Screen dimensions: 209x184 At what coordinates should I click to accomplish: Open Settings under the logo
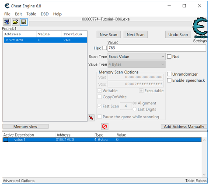pyautogui.click(x=200, y=41)
